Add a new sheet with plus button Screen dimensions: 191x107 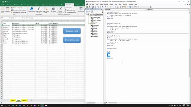pos(32,100)
